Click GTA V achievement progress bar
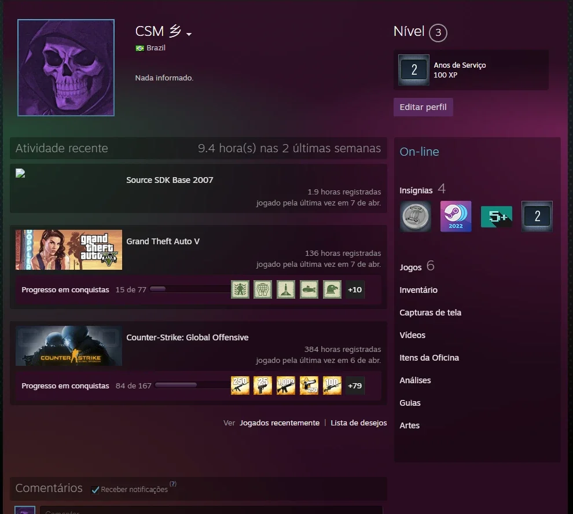 coord(190,289)
